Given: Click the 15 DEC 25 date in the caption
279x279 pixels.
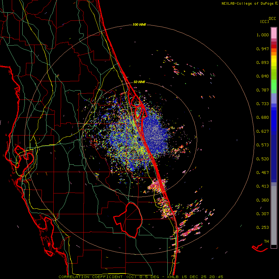Looking at the screenshot, I should pyautogui.click(x=194, y=277).
